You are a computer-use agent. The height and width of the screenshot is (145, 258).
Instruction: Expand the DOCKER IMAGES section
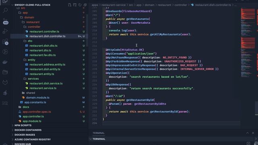click(25, 135)
